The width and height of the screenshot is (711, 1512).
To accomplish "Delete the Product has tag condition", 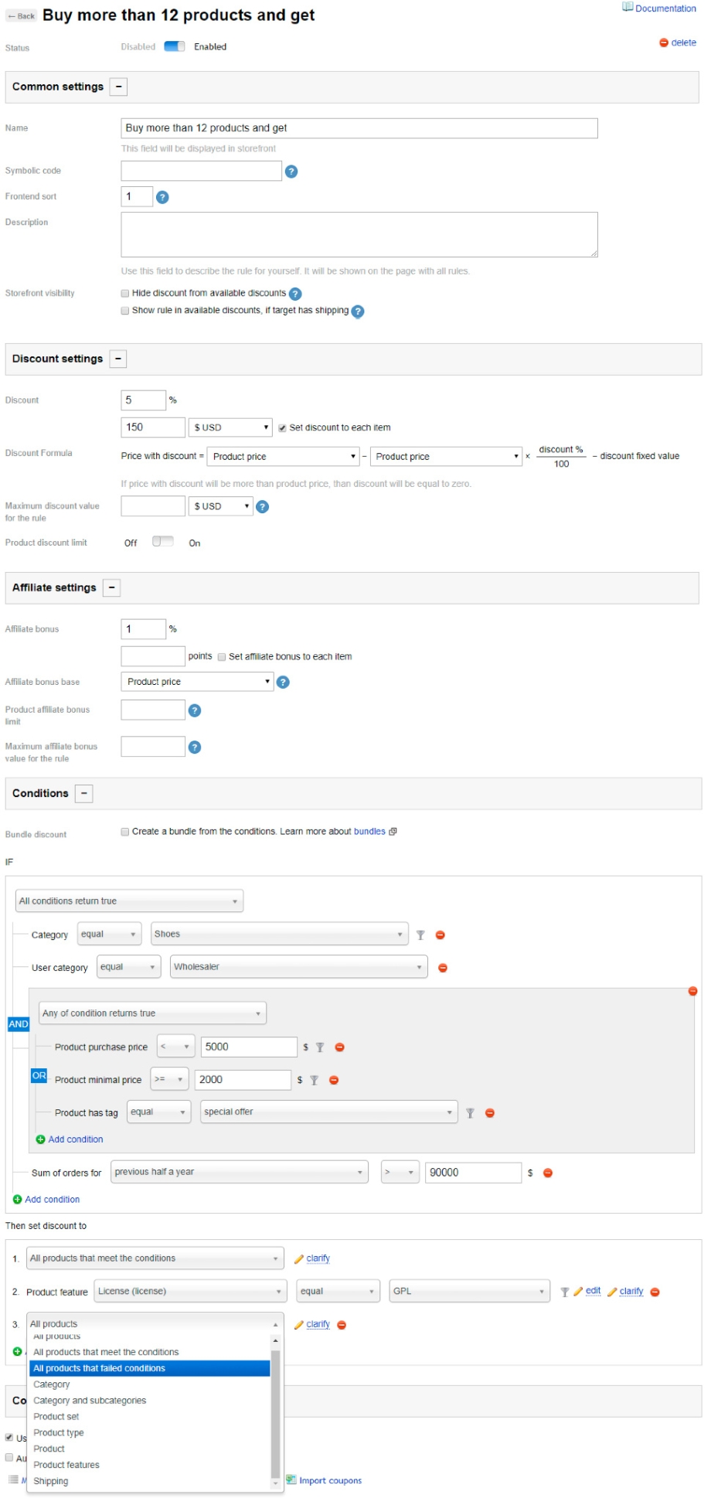I will click(x=489, y=1113).
